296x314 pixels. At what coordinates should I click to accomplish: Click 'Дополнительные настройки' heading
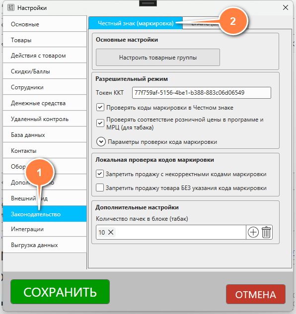click(137, 207)
